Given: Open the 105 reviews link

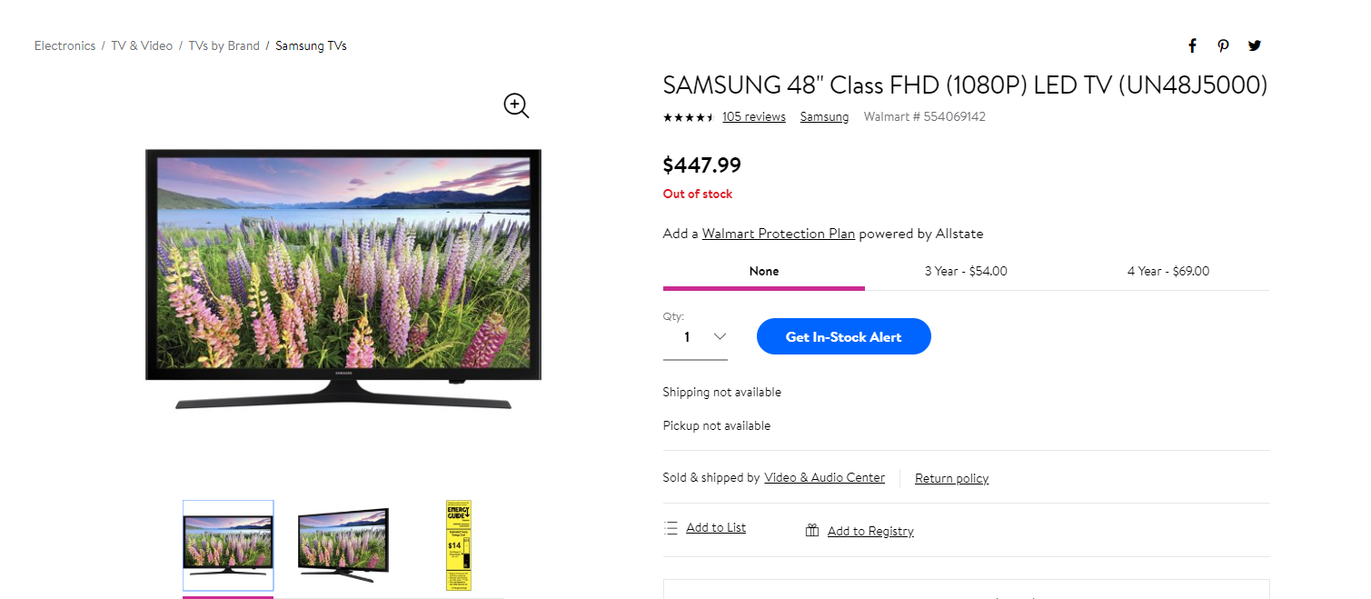Looking at the screenshot, I should (x=753, y=117).
